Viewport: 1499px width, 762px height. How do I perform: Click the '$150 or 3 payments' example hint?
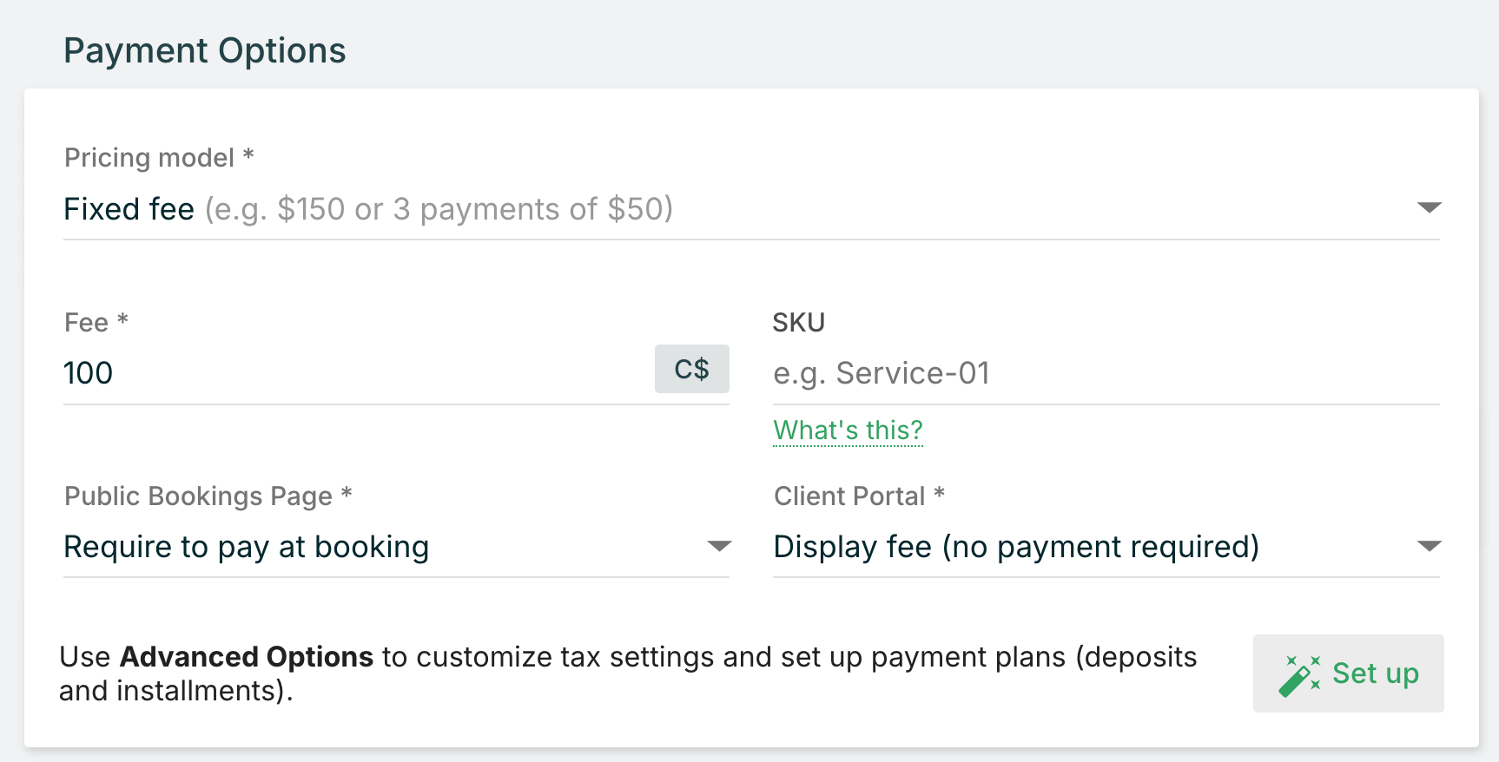(x=439, y=209)
